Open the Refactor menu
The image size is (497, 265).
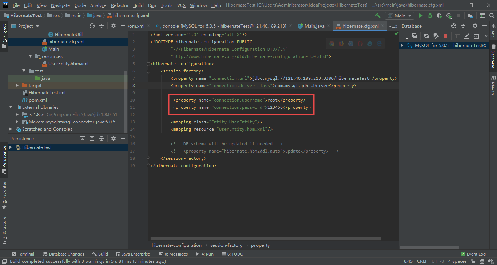tap(120, 5)
